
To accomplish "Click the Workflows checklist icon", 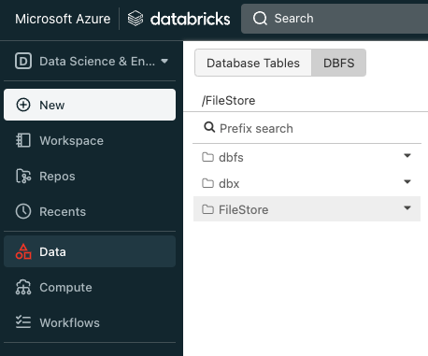I will pos(23,322).
